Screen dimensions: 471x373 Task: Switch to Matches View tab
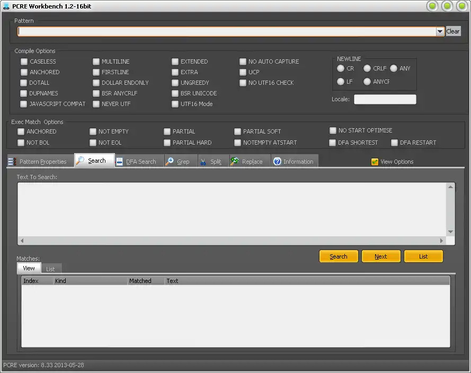click(29, 268)
